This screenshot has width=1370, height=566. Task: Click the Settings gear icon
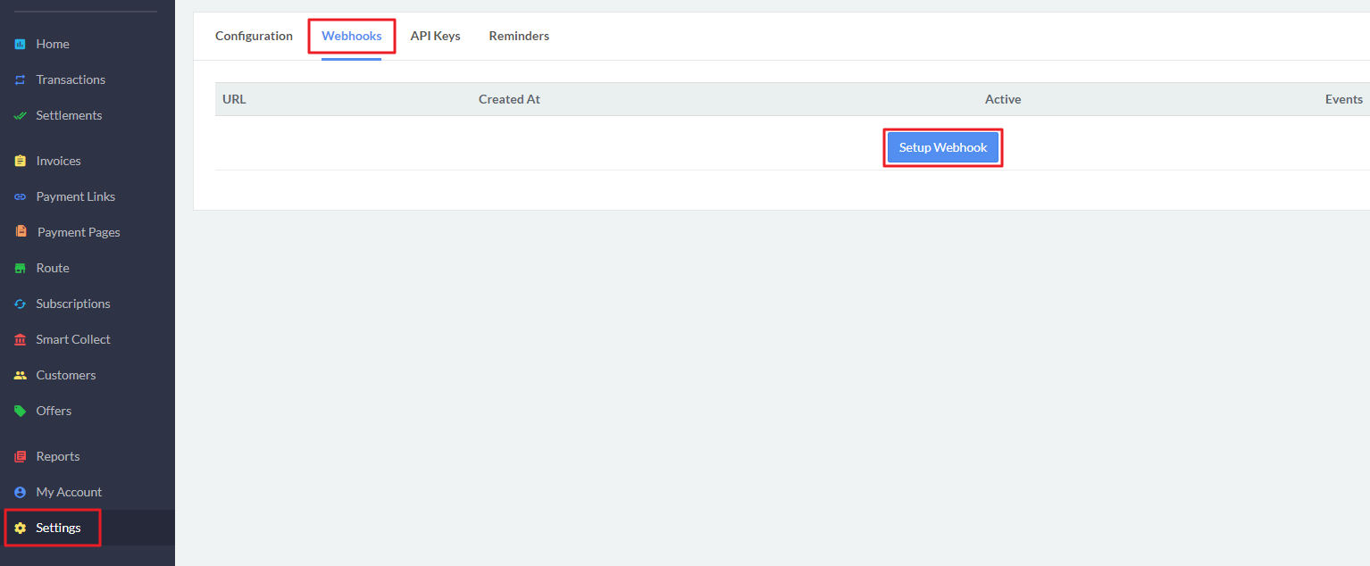(21, 528)
